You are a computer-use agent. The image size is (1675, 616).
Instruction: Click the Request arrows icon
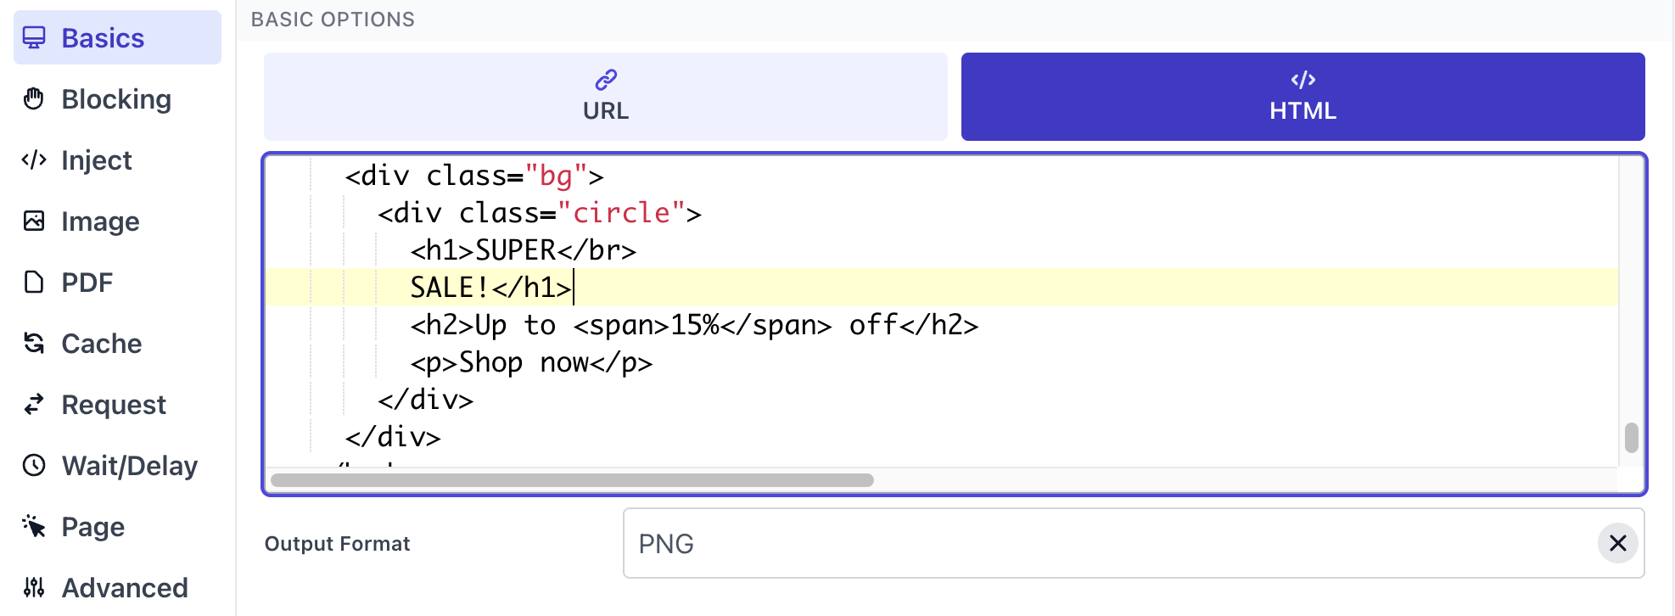tap(34, 404)
